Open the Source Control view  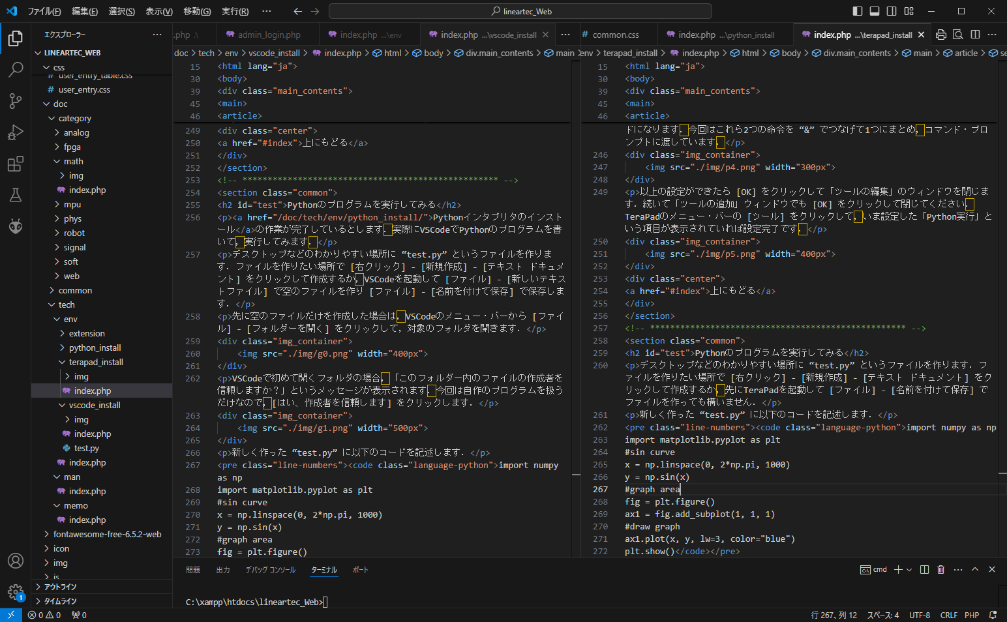point(16,100)
